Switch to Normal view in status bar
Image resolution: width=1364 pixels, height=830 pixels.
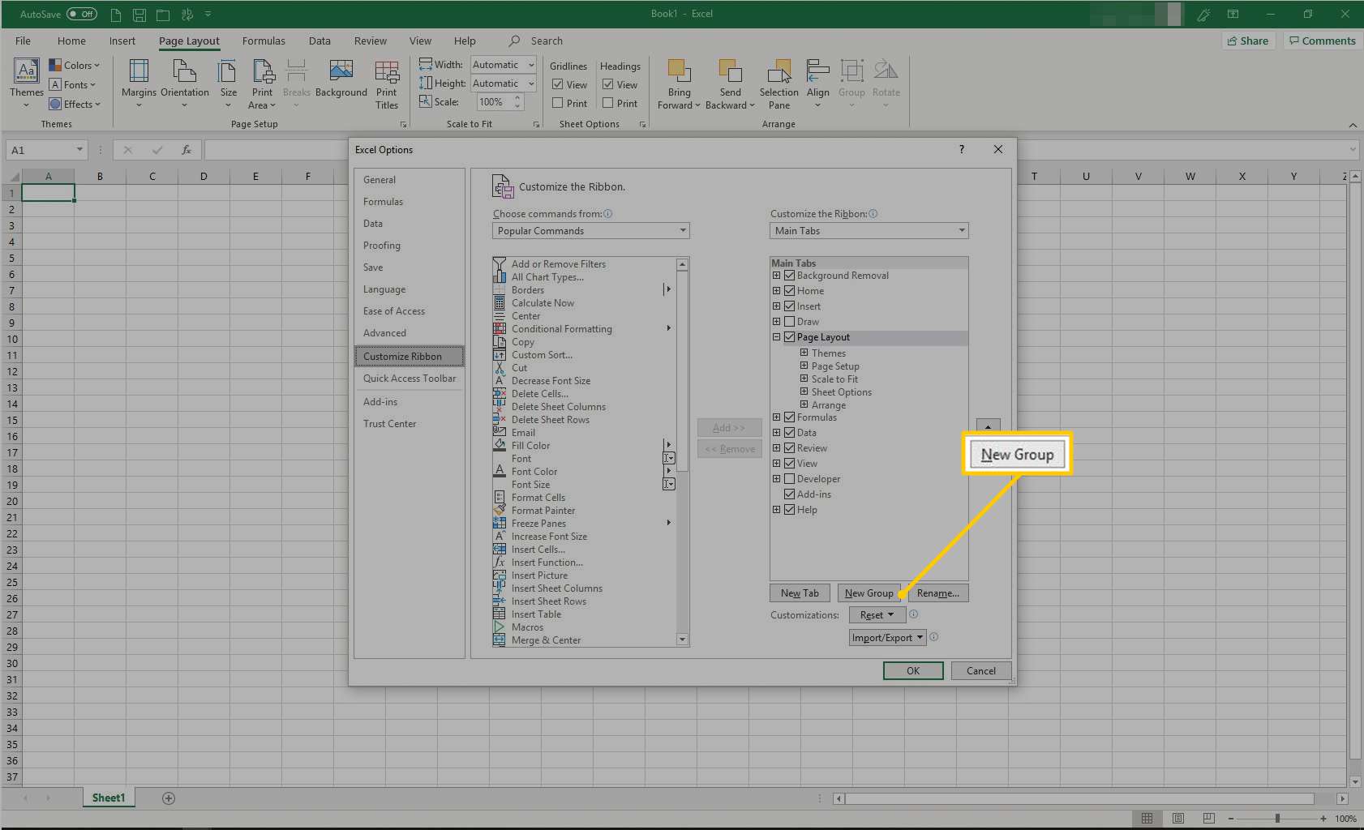tap(1147, 819)
